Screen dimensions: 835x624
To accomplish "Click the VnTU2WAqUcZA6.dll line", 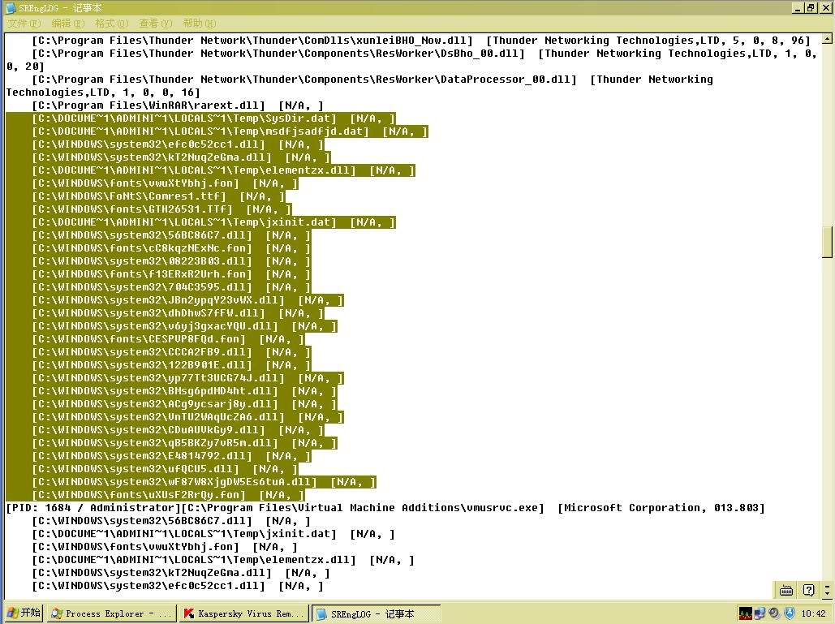I will click(x=188, y=417).
